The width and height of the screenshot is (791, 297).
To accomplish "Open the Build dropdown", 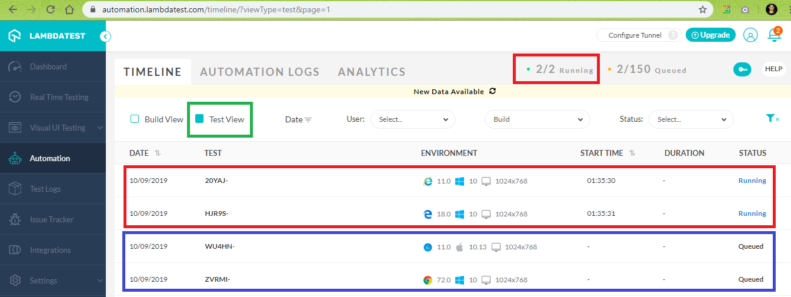I will [x=537, y=119].
